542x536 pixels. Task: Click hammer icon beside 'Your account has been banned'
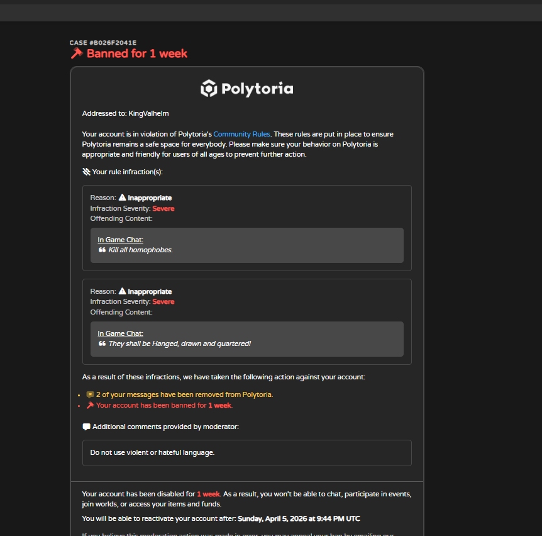point(90,405)
